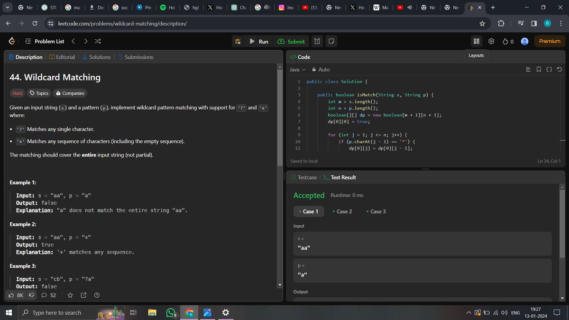Viewport: 569px width, 320px height.
Task: Reload the page in the browser
Action: pos(35,24)
